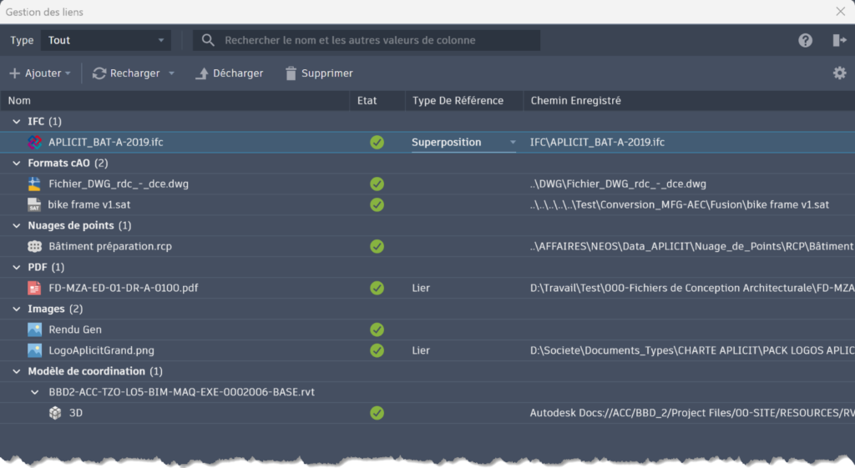Screen dimensions: 855x468
Task: Collapse the Nuages de points group
Action: point(17,225)
